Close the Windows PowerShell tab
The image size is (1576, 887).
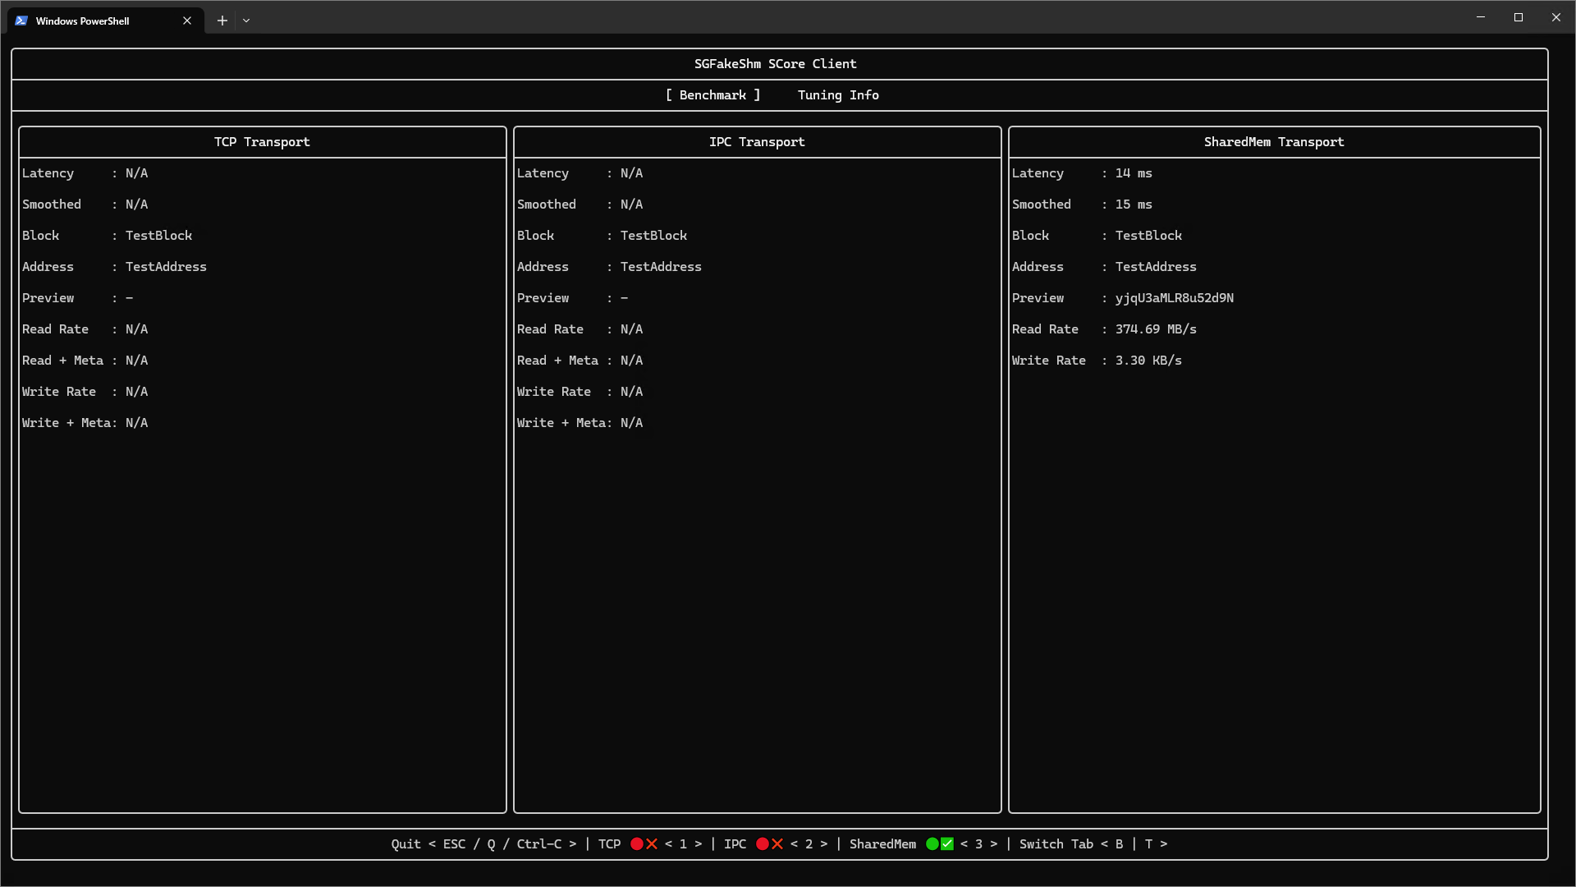pos(187,21)
